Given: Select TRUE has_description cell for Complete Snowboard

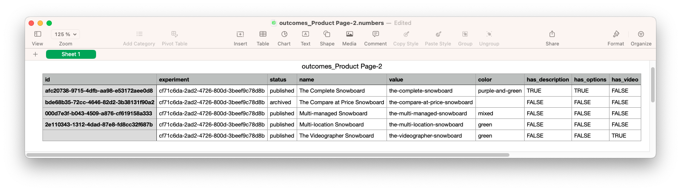Looking at the screenshot, I should coord(548,91).
